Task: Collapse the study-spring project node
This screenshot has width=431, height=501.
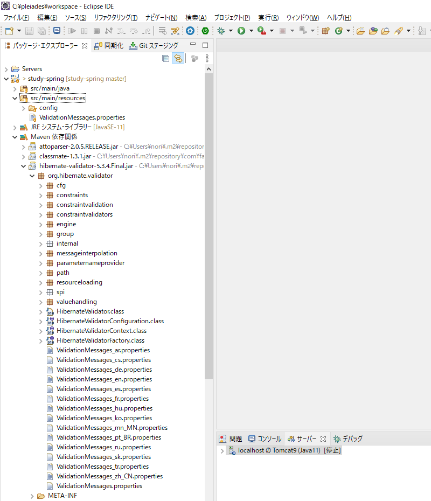Action: pos(6,79)
